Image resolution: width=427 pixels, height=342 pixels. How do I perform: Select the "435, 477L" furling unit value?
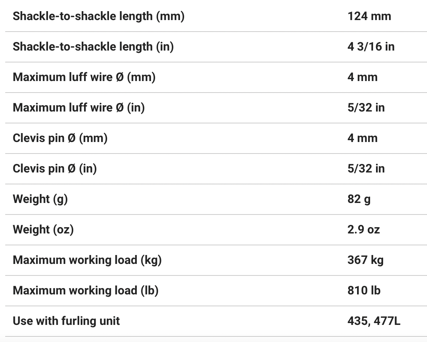pyautogui.click(x=374, y=321)
